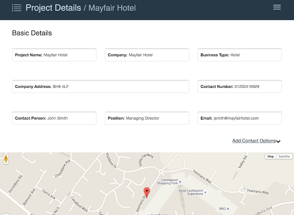Screen dimensions: 294x215
Task: Switch map view to Map
Action: [x=270, y=156]
